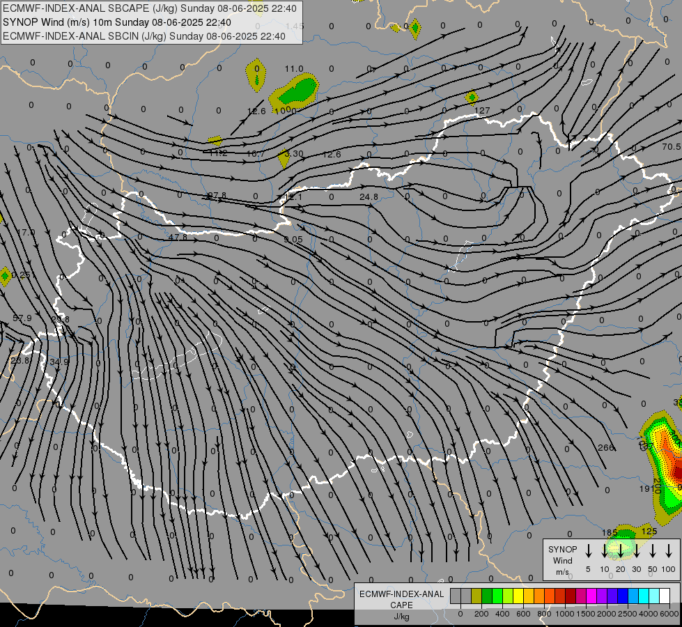Pick the olive swatch in CAPE legend
This screenshot has width=682, height=627.
pos(476,596)
